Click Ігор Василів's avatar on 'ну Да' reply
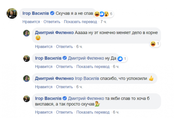 pos(27,59)
